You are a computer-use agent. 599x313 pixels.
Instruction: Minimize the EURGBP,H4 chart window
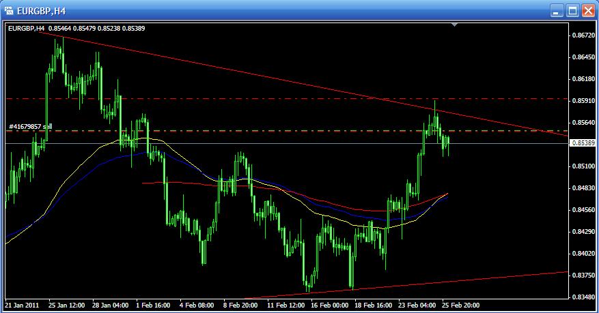[557, 11]
